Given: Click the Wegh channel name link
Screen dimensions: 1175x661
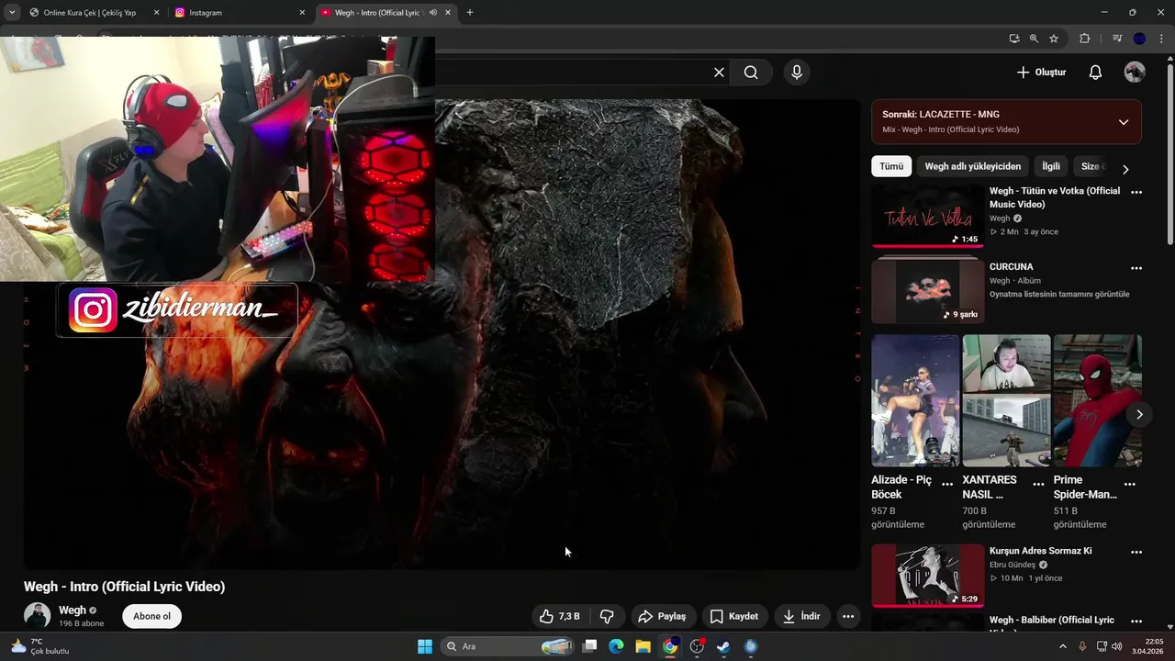Looking at the screenshot, I should point(73,611).
